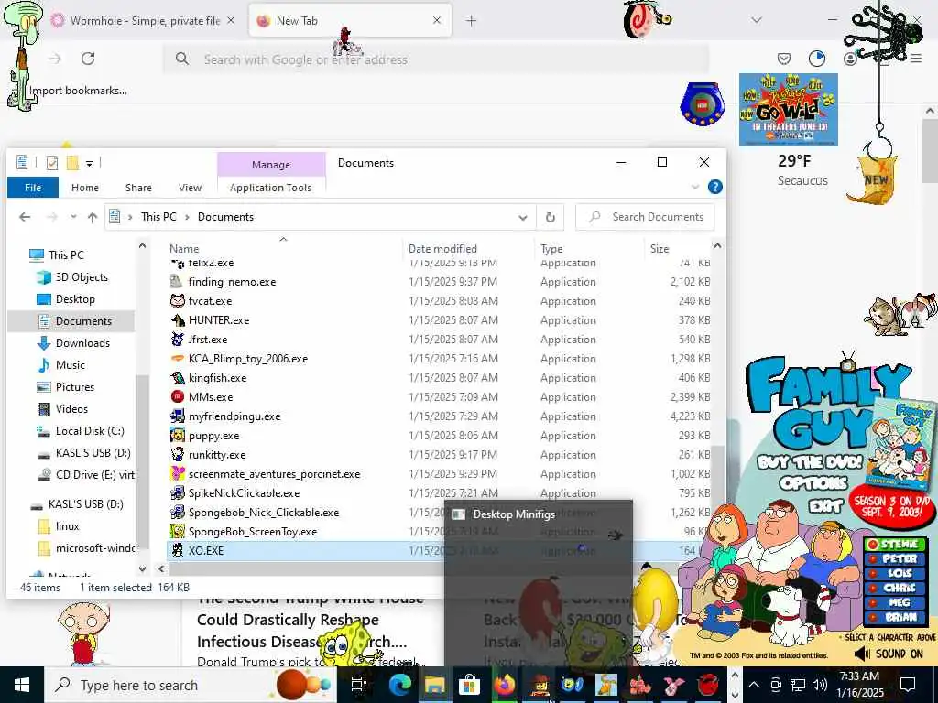Go up one folder level arrow
Viewport: 938px width, 703px height.
93,218
